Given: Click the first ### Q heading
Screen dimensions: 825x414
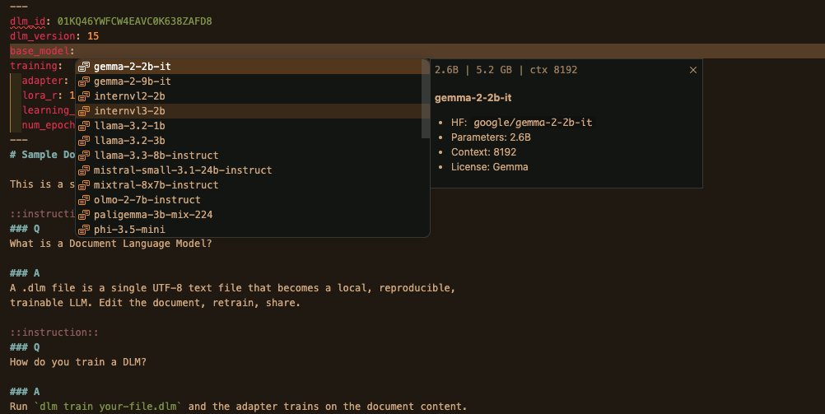Looking at the screenshot, I should click(25, 229).
